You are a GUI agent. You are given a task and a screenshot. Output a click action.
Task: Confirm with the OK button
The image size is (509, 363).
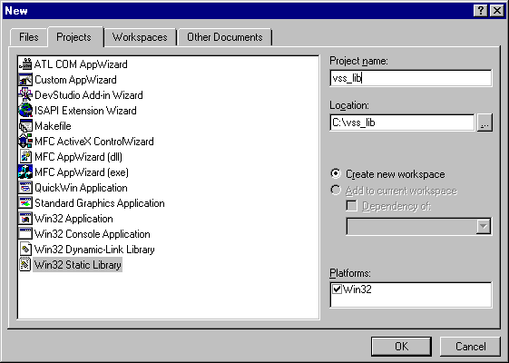[402, 347]
